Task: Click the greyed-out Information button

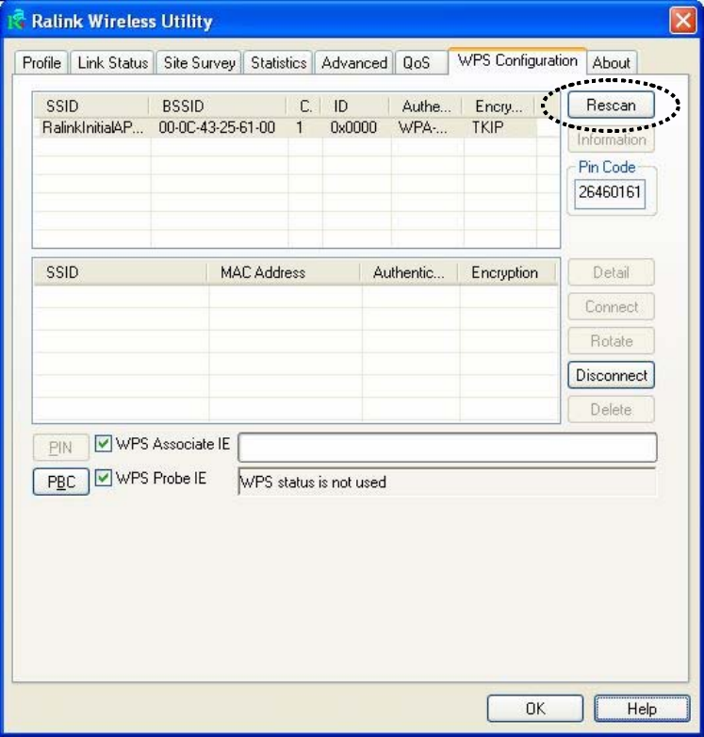Action: (x=611, y=139)
